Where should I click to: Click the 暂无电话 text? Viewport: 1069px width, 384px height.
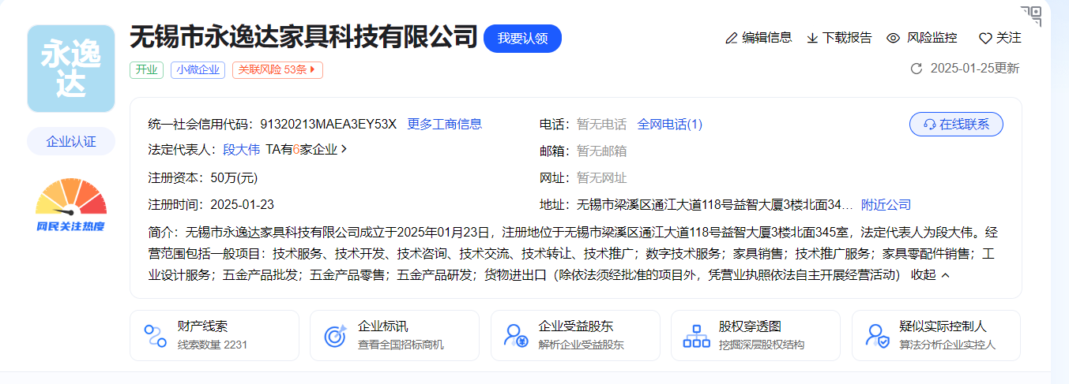(x=601, y=124)
